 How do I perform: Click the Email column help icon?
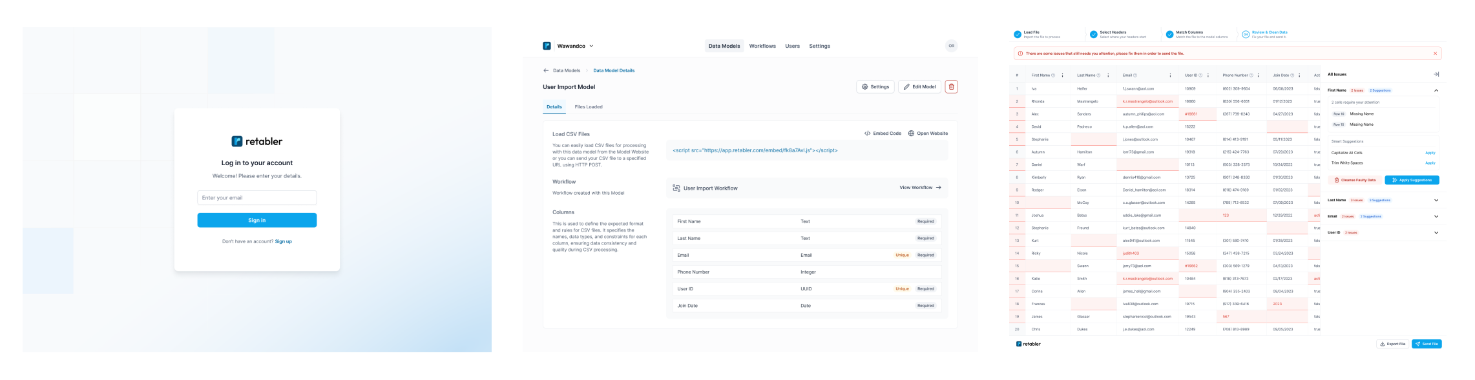[1135, 75]
